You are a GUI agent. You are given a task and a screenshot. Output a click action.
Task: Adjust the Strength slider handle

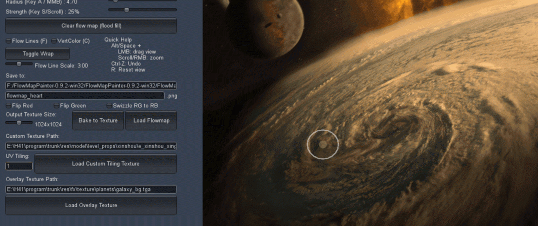pos(127,10)
